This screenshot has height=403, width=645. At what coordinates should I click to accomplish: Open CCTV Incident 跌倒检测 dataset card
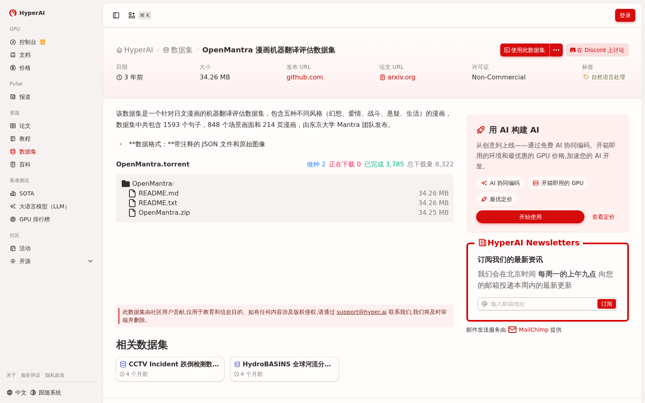coord(170,369)
